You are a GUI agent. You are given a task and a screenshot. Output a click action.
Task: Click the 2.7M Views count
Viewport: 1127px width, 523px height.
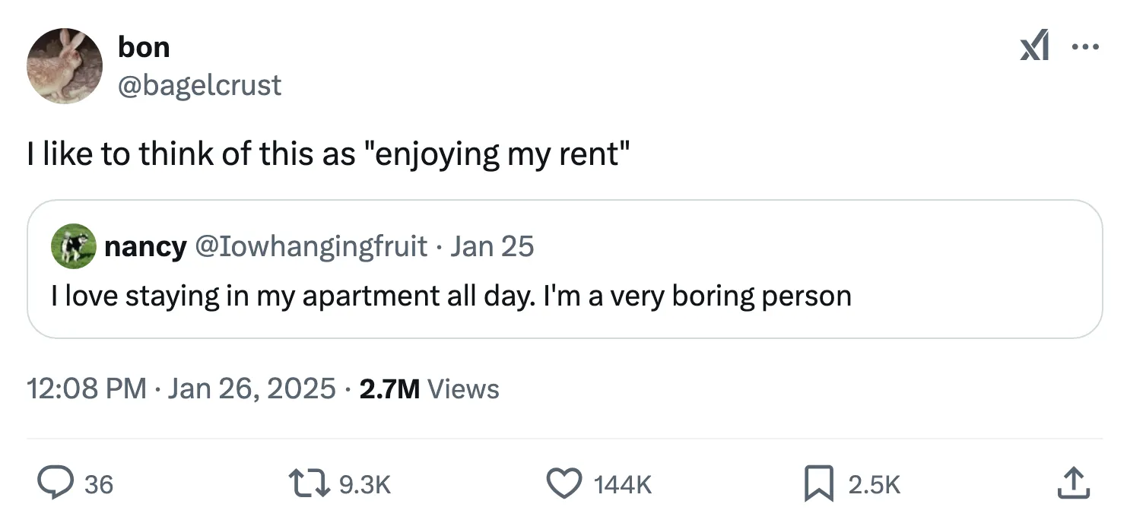point(429,388)
